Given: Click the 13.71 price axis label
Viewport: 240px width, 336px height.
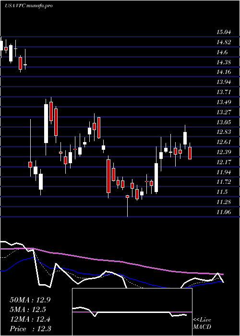Looking at the screenshot, I should [x=224, y=92].
